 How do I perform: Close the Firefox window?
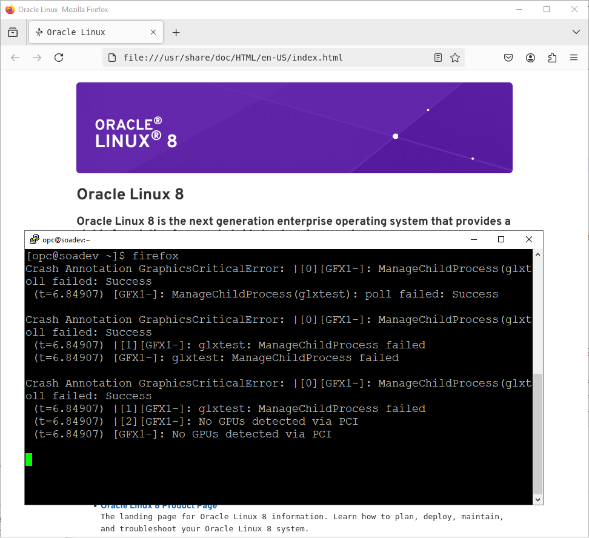pos(574,10)
